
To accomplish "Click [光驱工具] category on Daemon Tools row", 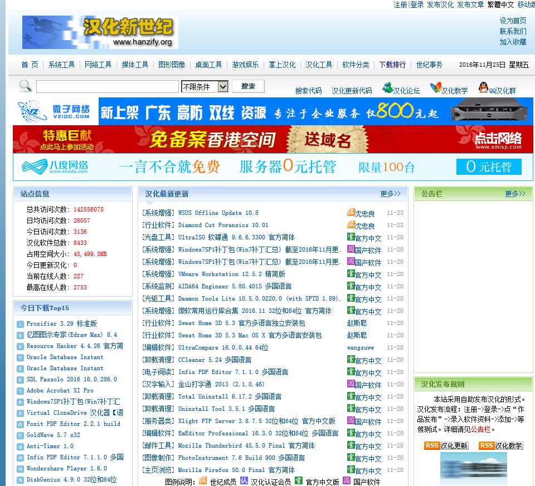I will click(158, 299).
